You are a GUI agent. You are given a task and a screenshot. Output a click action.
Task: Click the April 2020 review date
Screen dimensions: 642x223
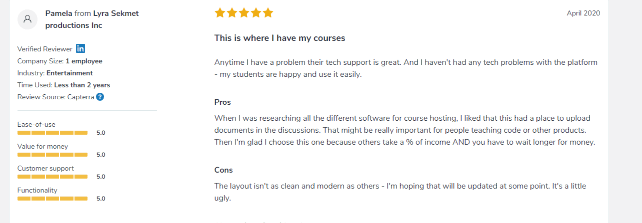tap(583, 13)
